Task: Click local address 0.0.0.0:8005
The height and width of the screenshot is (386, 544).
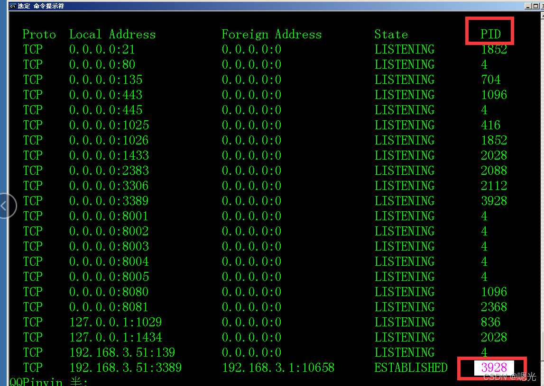Action: pos(109,277)
